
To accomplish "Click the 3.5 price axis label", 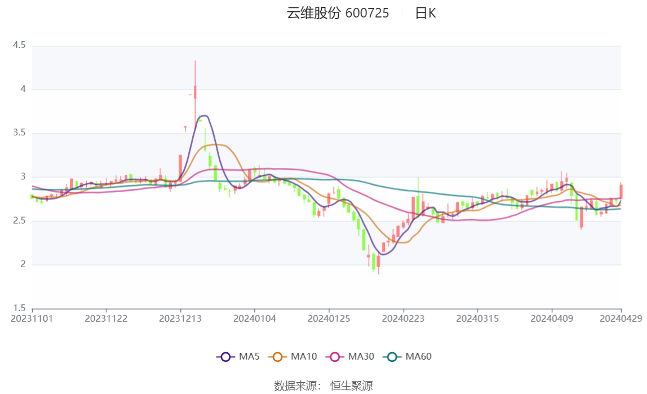I will (x=19, y=132).
